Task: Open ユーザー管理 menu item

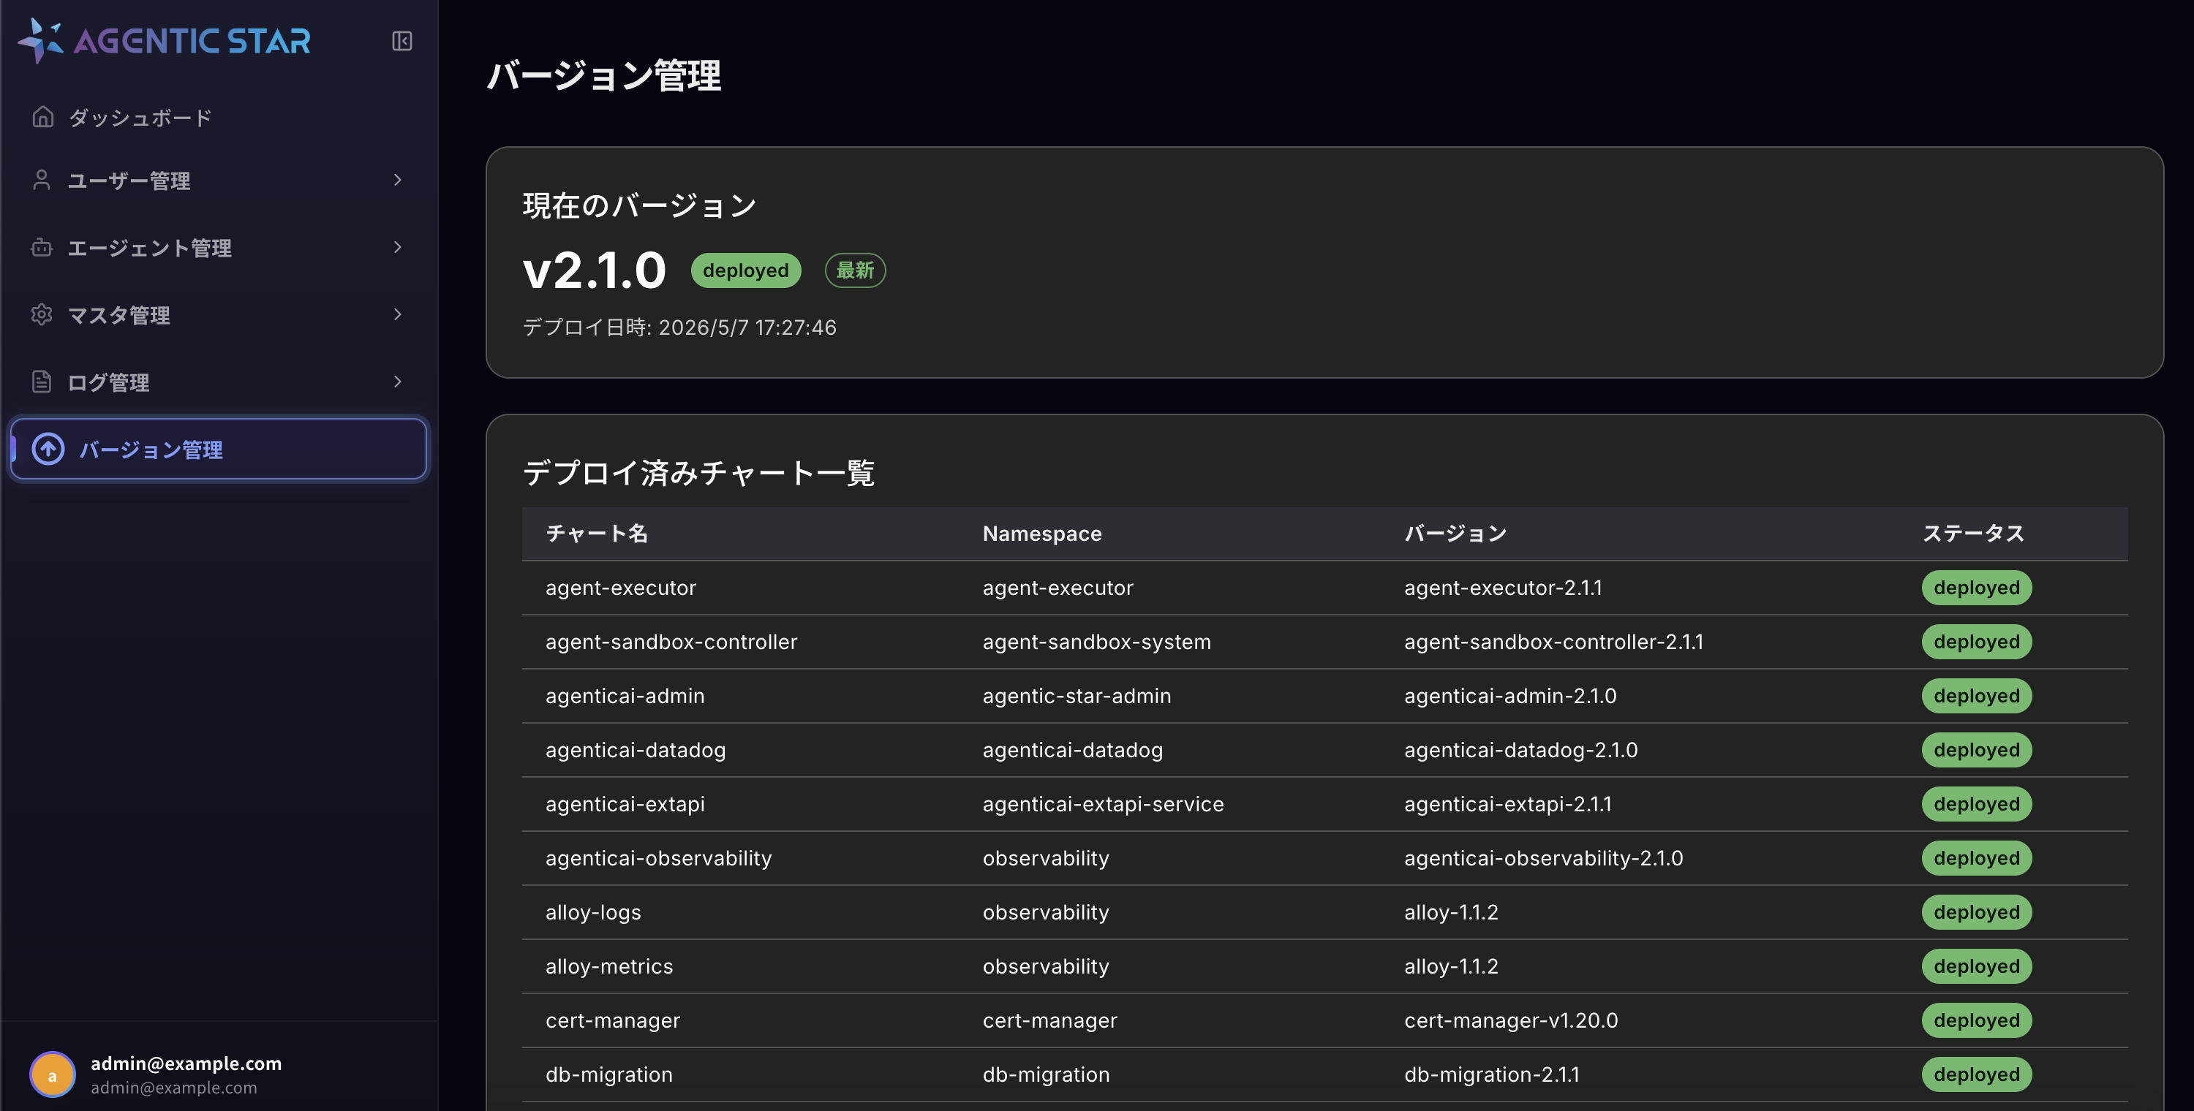Action: pyautogui.click(x=219, y=181)
